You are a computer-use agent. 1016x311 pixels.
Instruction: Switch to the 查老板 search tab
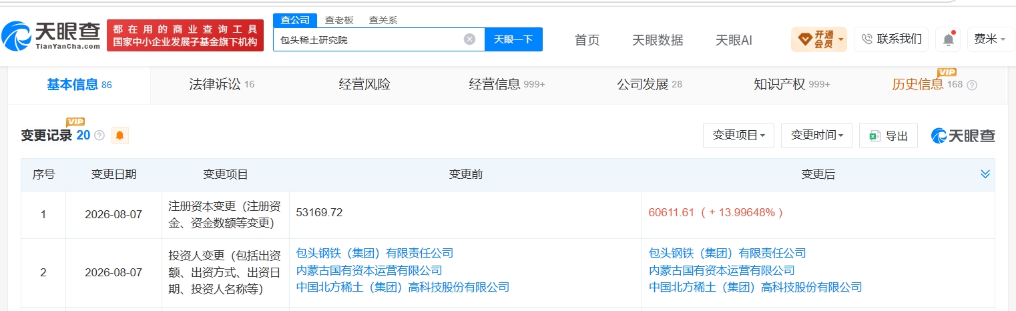(x=338, y=20)
